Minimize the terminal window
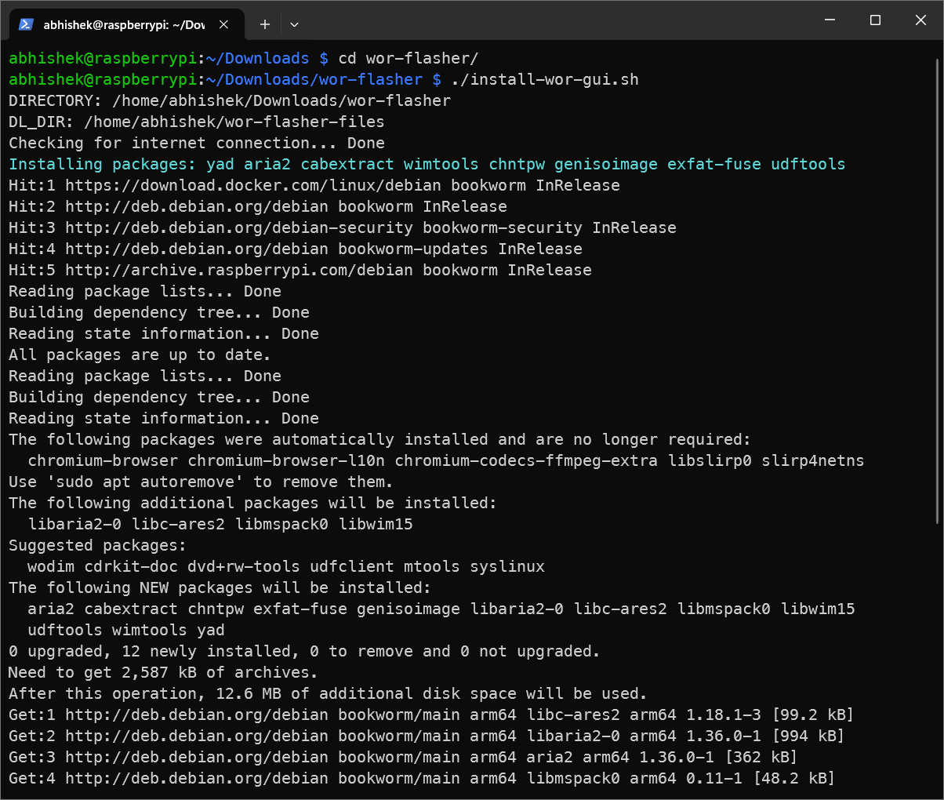944x800 pixels. [830, 20]
